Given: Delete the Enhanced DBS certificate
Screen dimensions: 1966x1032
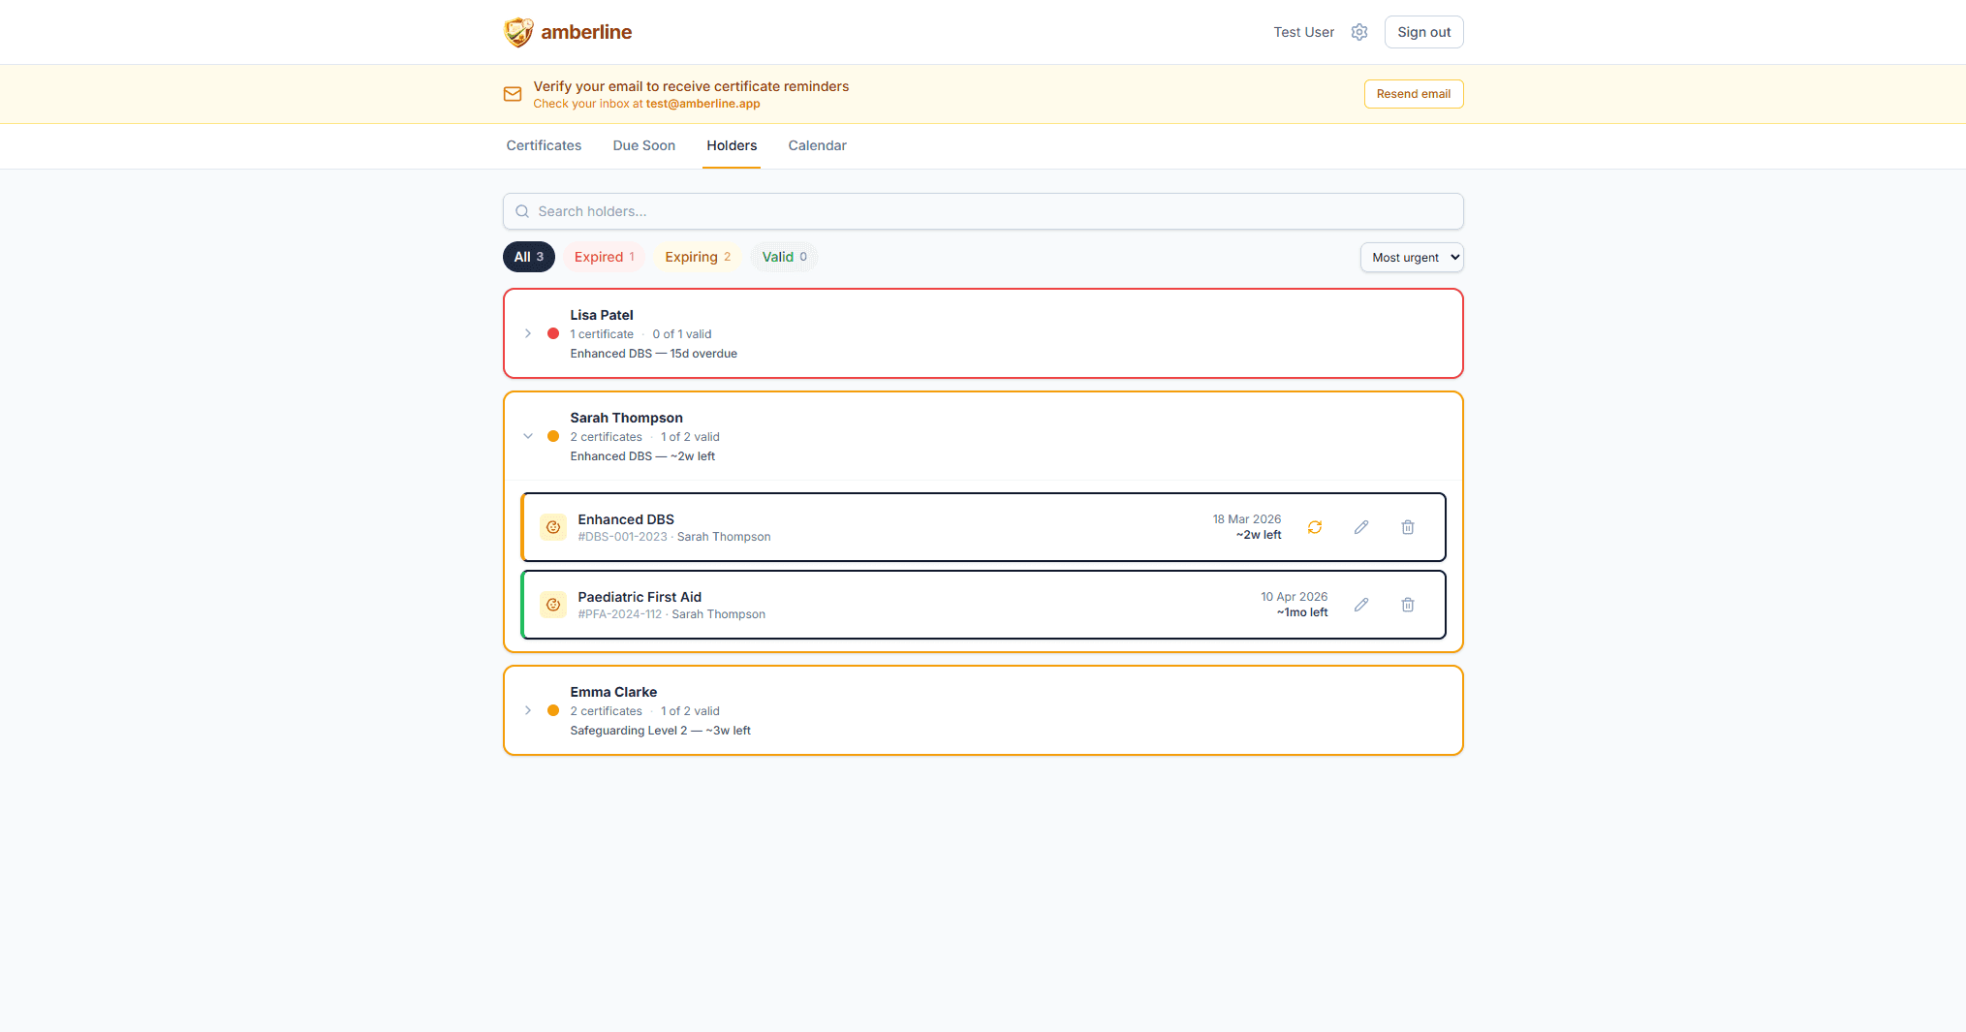Looking at the screenshot, I should (x=1407, y=527).
